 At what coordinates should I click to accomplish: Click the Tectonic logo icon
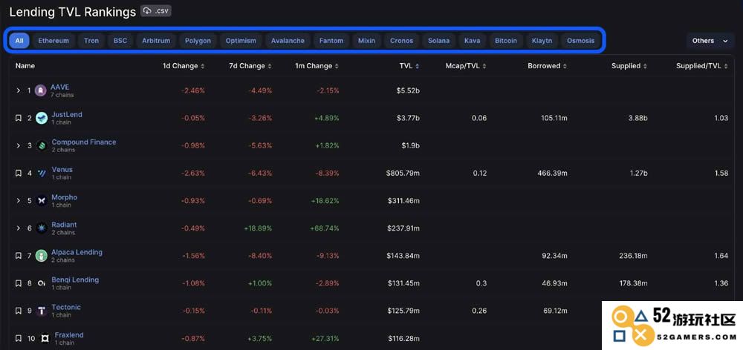(x=42, y=311)
